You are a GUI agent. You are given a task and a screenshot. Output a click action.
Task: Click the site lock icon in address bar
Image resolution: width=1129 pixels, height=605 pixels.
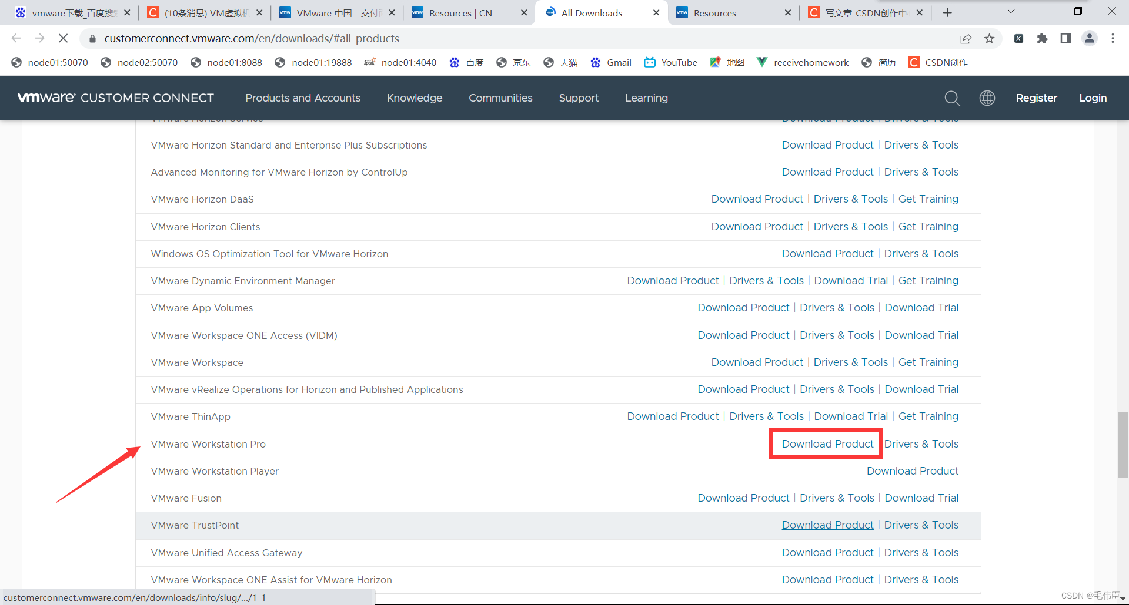(92, 39)
